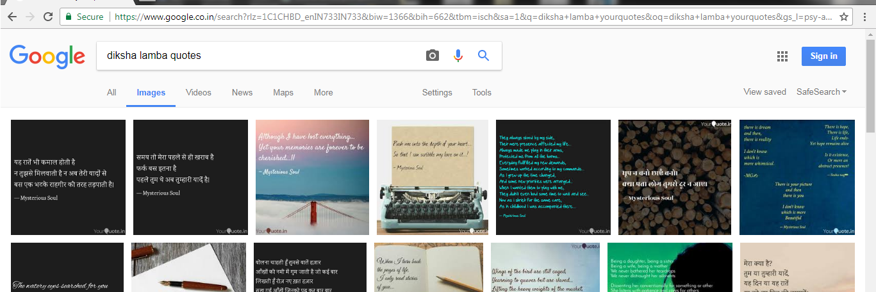This screenshot has width=876, height=292.
Task: Open the Settings menu
Action: click(437, 92)
